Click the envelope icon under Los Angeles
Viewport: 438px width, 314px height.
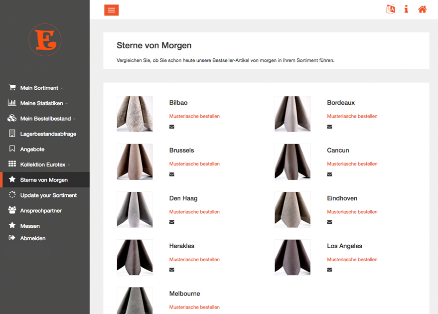pos(329,270)
